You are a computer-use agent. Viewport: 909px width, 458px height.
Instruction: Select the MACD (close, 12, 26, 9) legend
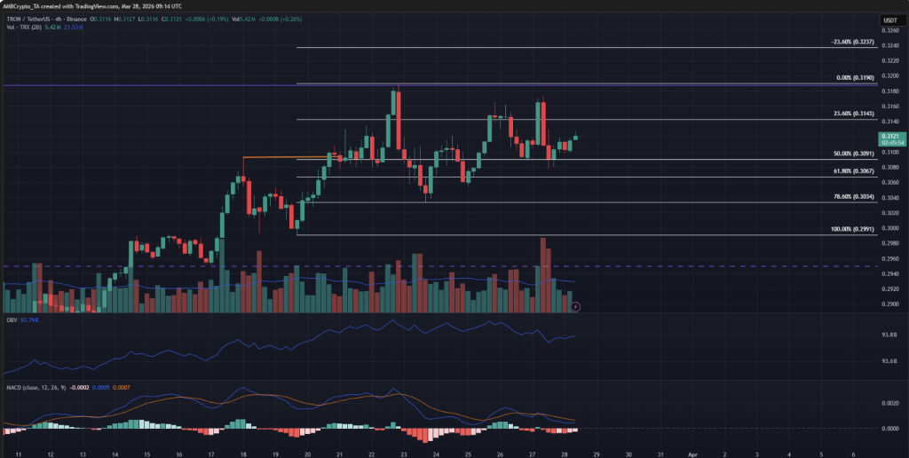tap(34, 389)
